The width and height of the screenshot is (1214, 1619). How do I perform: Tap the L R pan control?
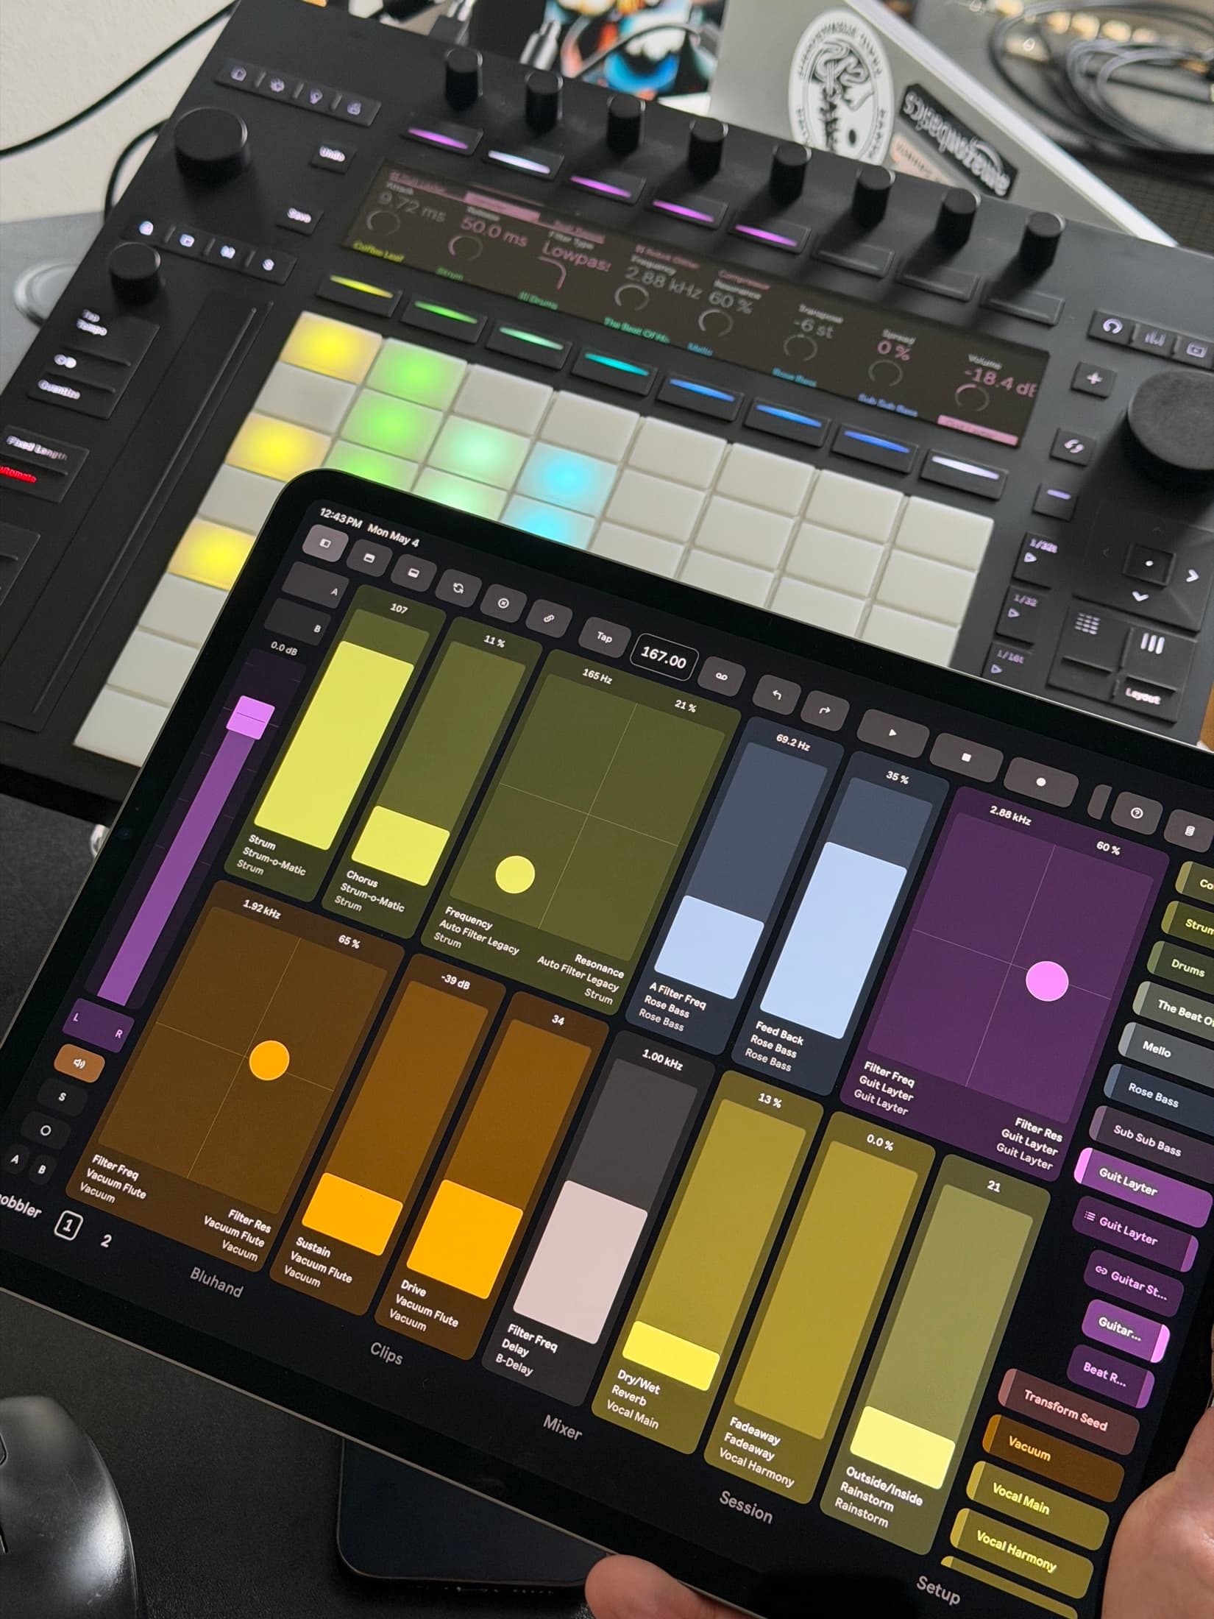[98, 1025]
